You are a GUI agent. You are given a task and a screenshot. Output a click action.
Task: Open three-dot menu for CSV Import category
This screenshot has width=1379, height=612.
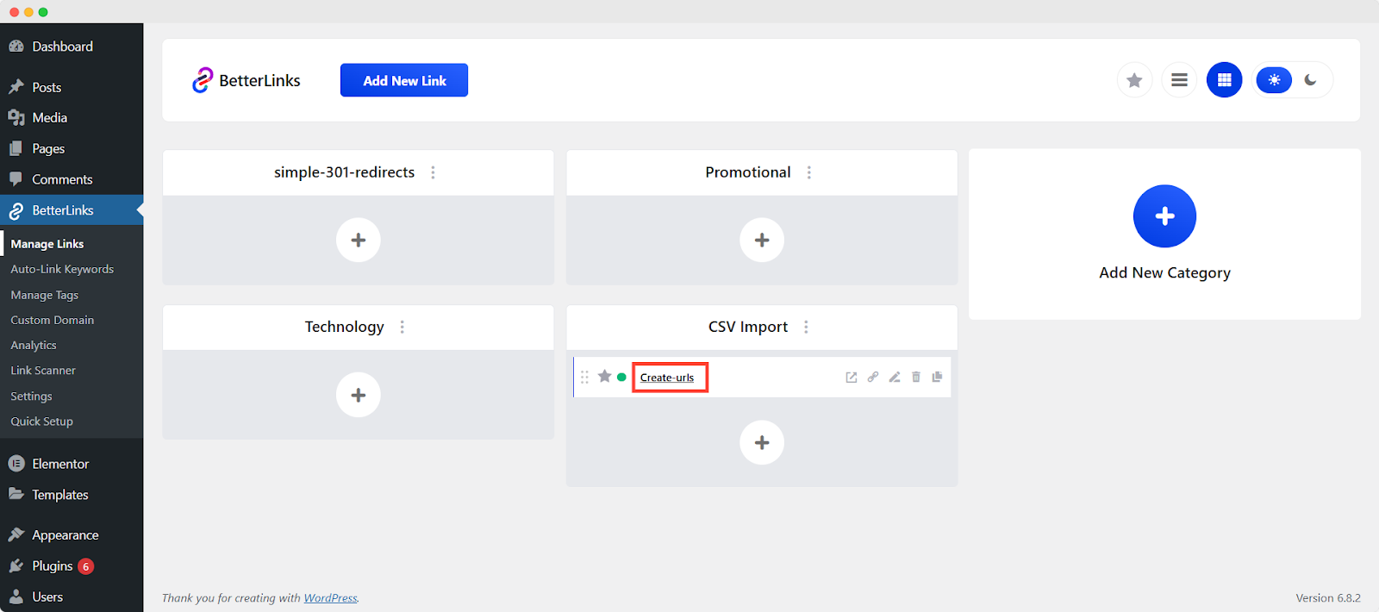(x=806, y=327)
